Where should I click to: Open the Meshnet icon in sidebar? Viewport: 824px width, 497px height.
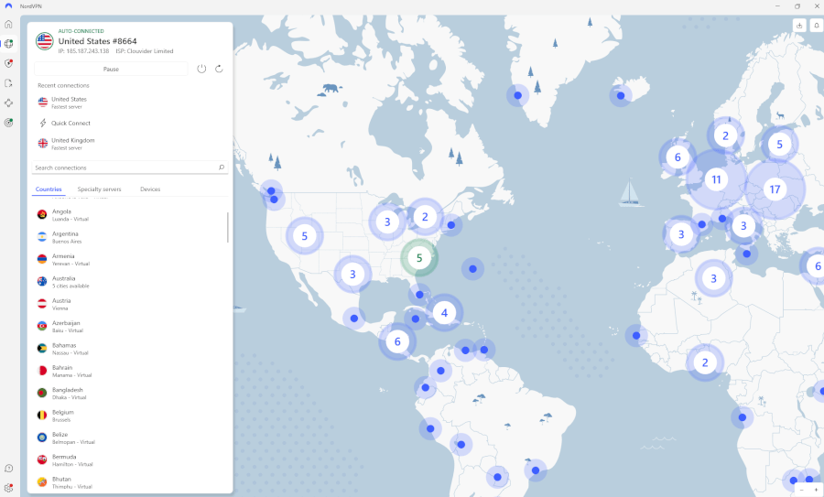tap(8, 103)
